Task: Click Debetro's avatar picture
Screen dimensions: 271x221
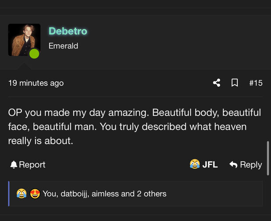Action: [24, 40]
